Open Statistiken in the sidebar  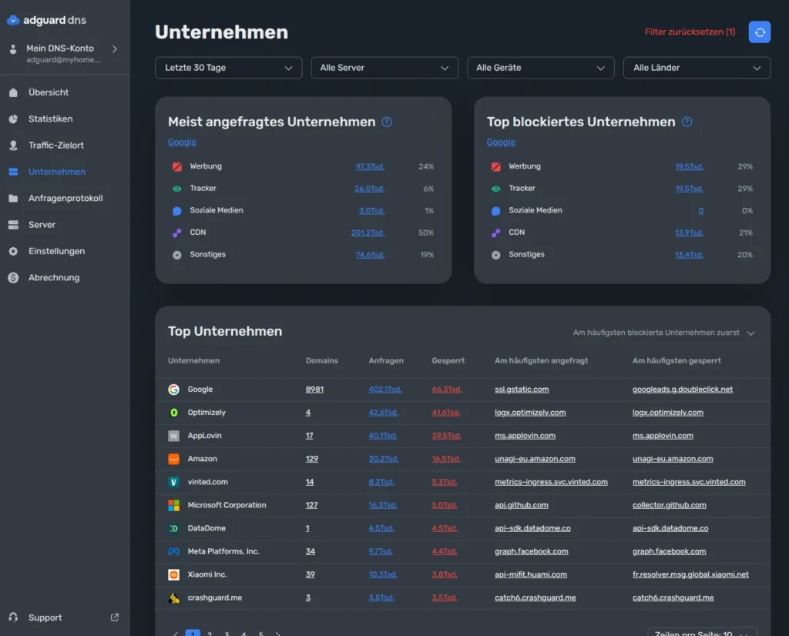50,119
